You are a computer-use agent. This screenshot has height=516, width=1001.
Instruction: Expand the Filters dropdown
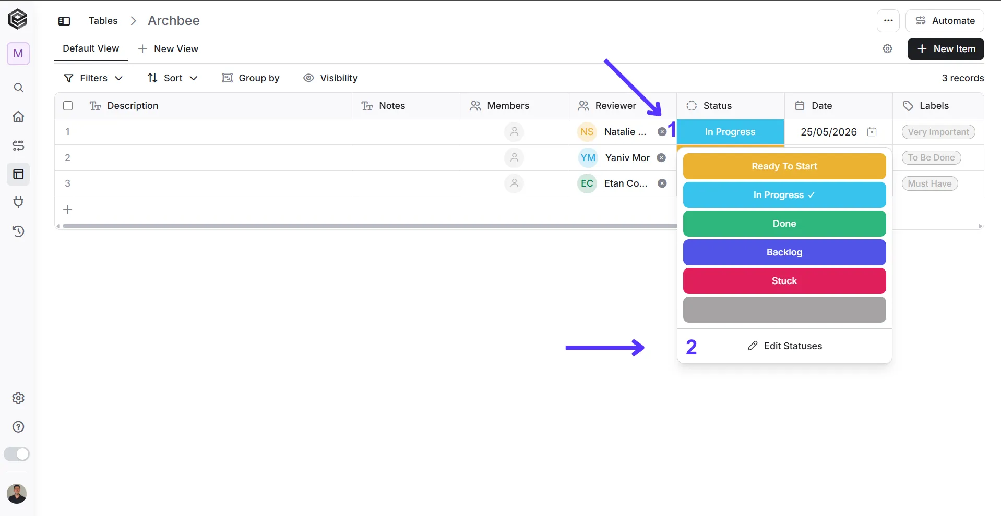click(93, 78)
